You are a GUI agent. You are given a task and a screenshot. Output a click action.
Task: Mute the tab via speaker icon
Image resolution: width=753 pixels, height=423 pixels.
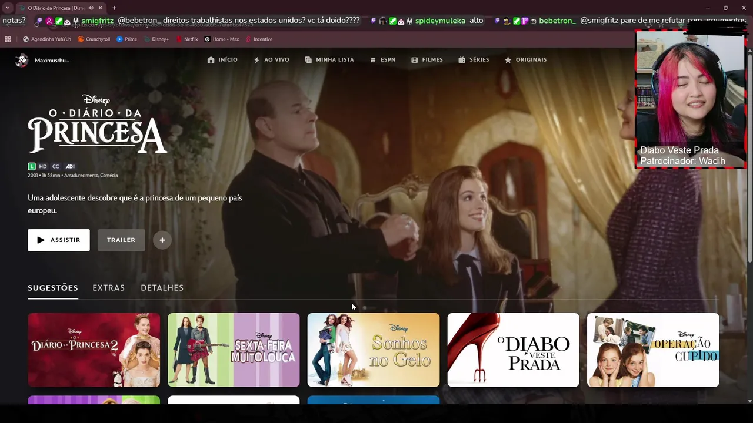point(91,8)
